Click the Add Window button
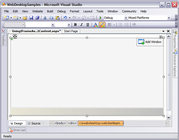This screenshot has height=140, width=179. coord(150,42)
